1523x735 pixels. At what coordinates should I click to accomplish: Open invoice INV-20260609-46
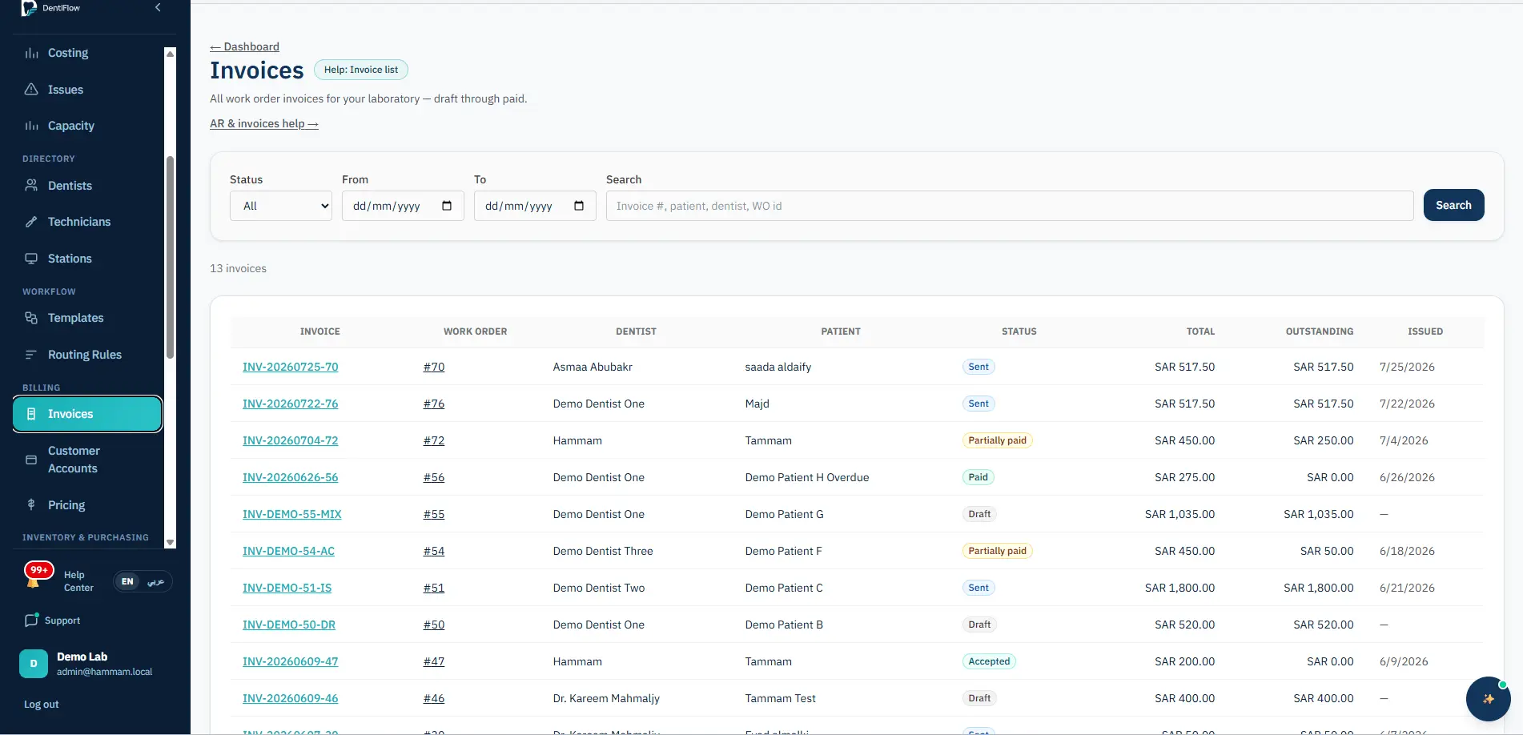click(x=291, y=698)
